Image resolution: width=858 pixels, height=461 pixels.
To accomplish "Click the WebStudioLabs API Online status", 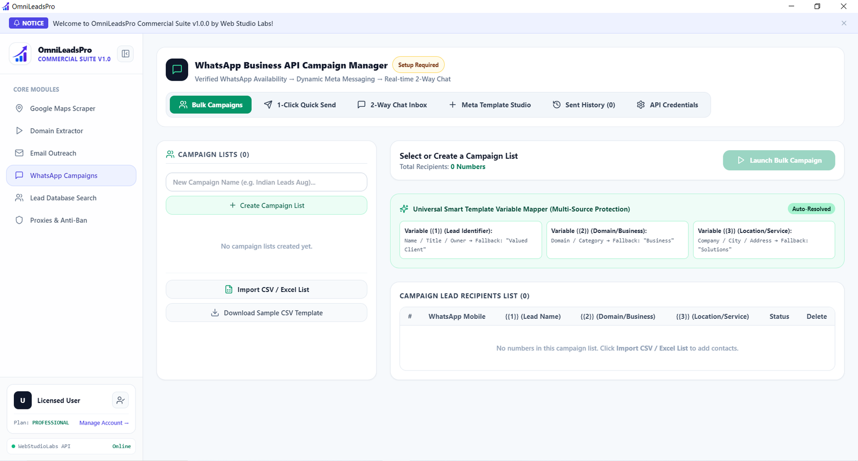I will tap(71, 447).
